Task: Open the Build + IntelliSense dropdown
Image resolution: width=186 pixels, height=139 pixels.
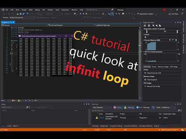Action: coord(166,107)
